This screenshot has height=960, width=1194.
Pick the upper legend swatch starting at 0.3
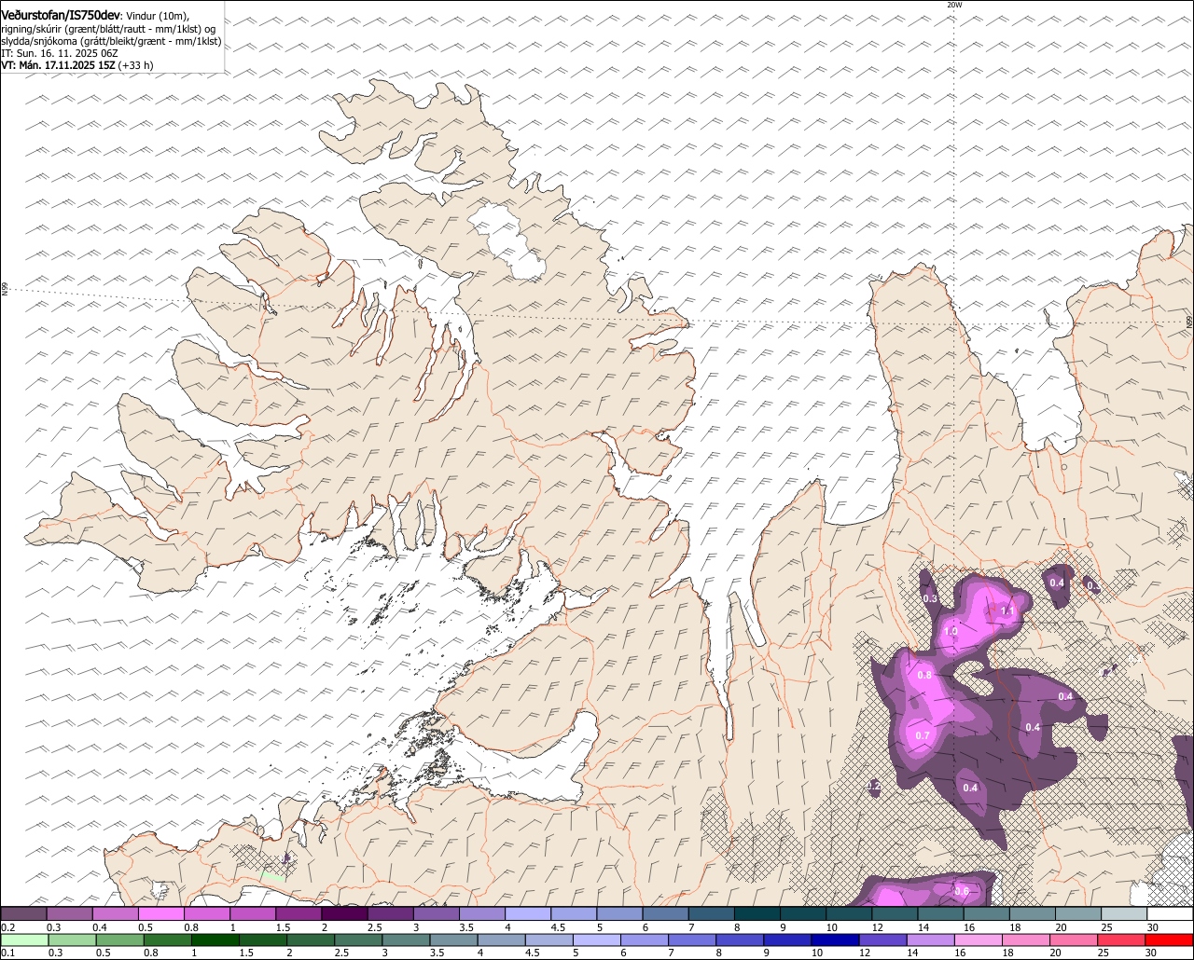pos(69,914)
